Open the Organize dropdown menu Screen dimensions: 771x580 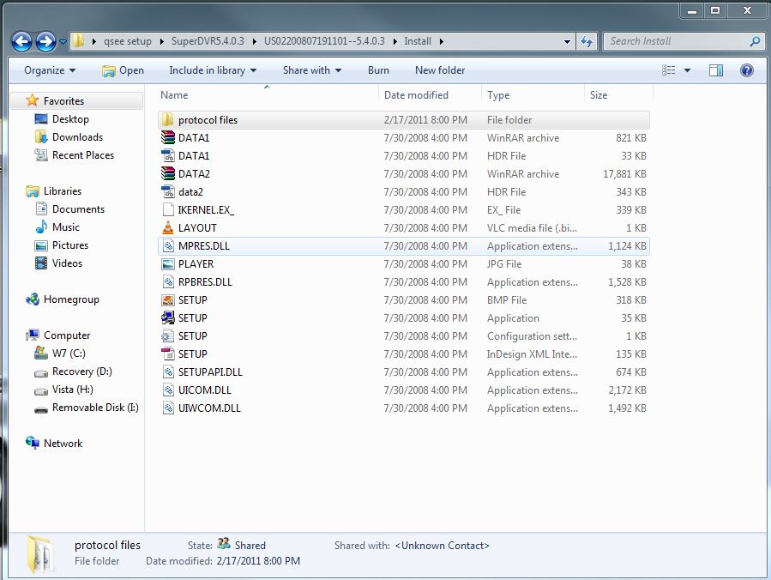tap(50, 70)
